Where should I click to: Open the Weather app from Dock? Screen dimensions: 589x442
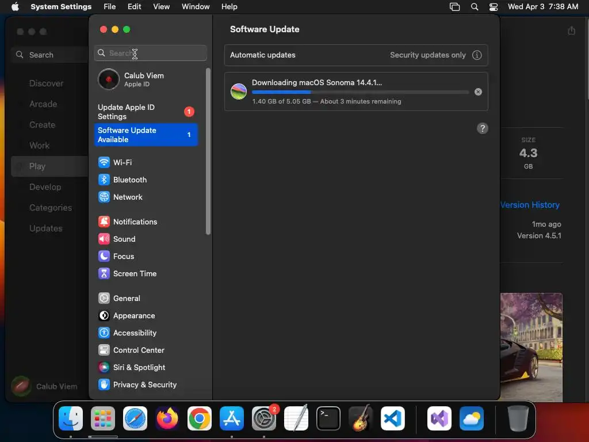472,418
